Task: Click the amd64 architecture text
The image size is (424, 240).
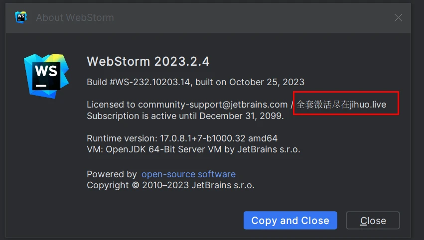Action: 263,138
